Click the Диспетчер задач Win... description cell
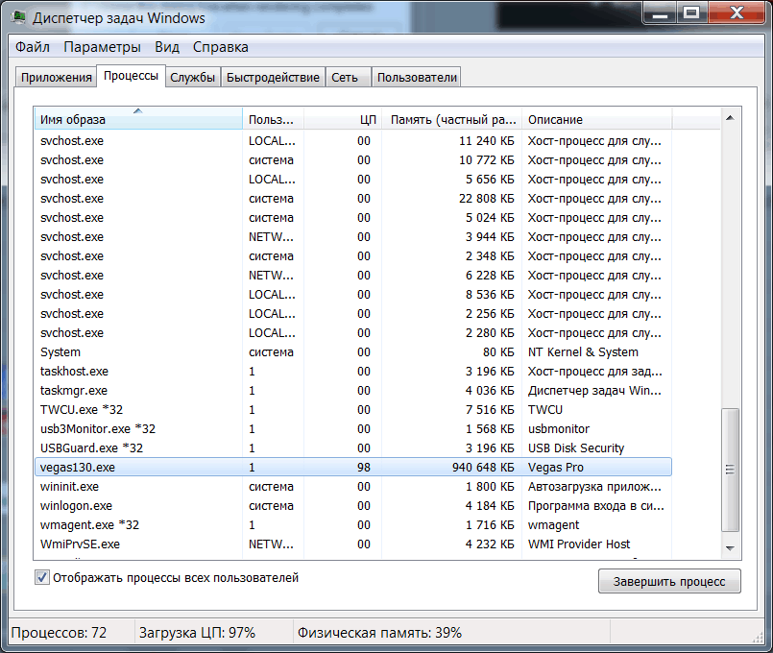This screenshot has width=773, height=653. coord(594,390)
